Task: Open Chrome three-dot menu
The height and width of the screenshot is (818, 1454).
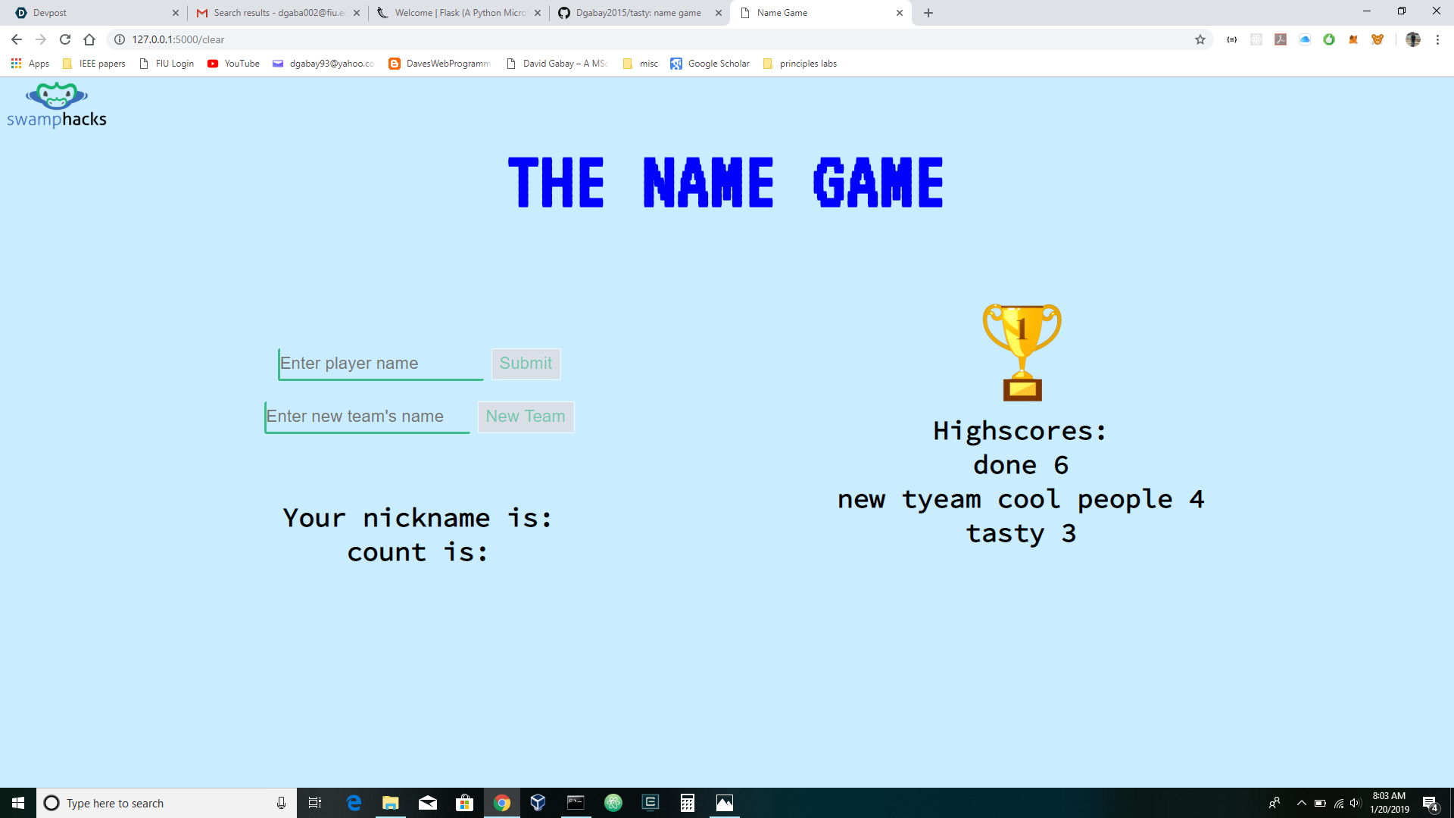Action: pyautogui.click(x=1437, y=39)
